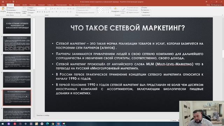Open Shape Effects (Эффекты фигуры) option

point(133,13)
